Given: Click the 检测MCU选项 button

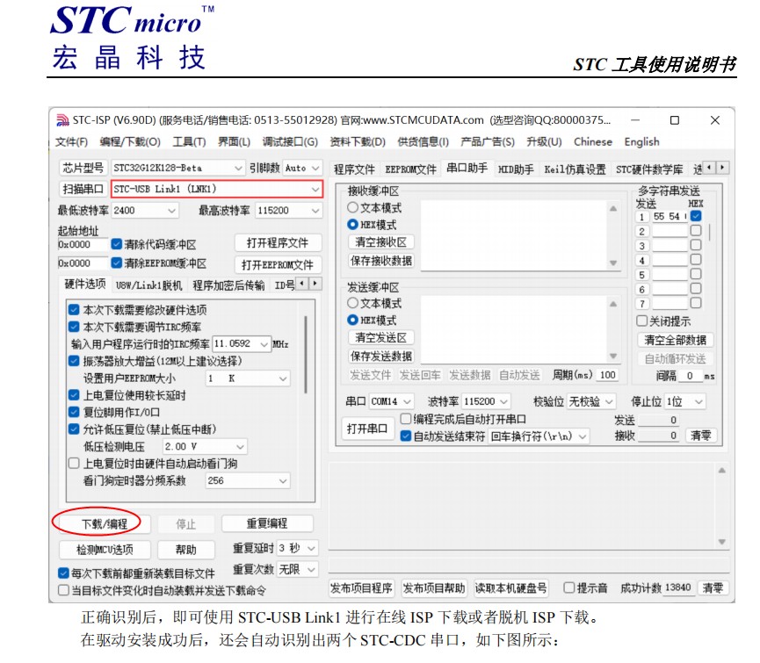Looking at the screenshot, I should tap(105, 550).
